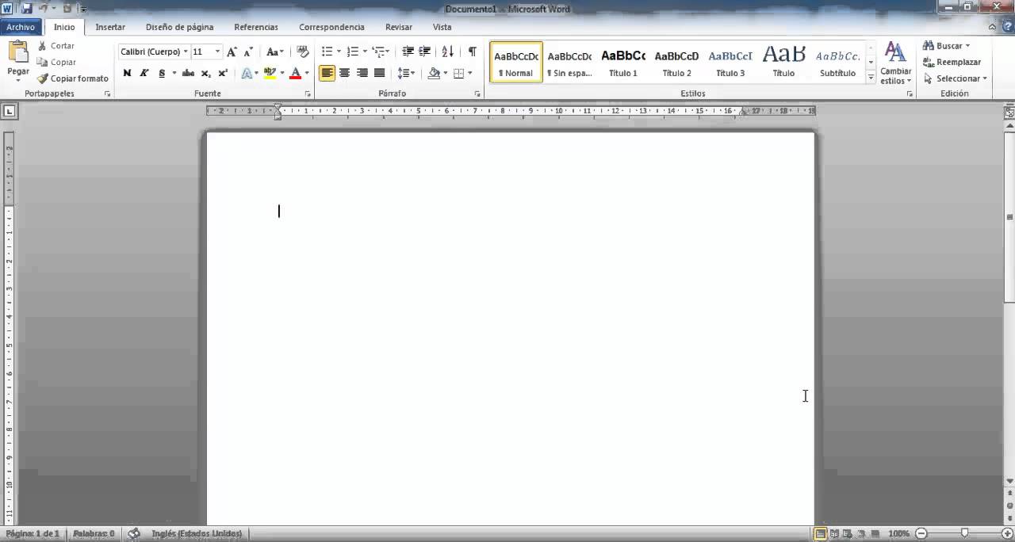Apply the Subtítulo style
The image size is (1015, 542).
coord(837,62)
